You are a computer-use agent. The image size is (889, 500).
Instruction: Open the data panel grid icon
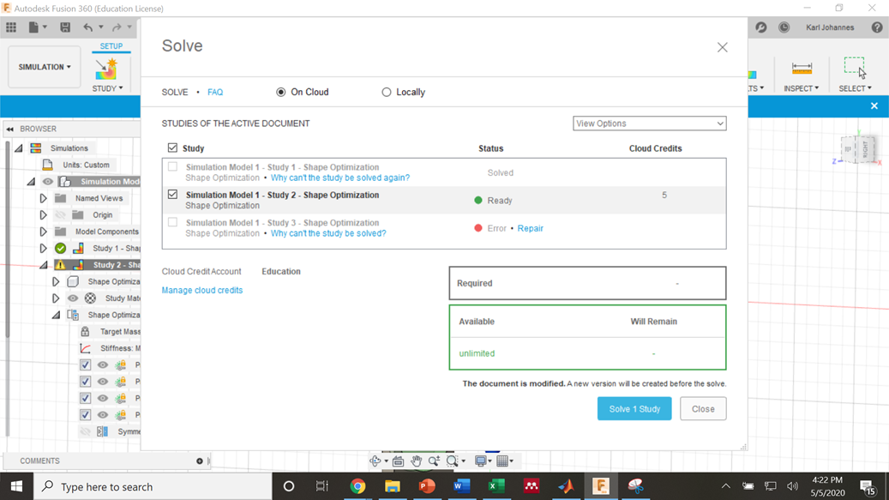coord(11,27)
